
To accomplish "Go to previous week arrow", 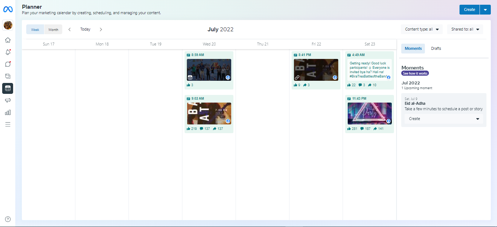I will 70,29.
